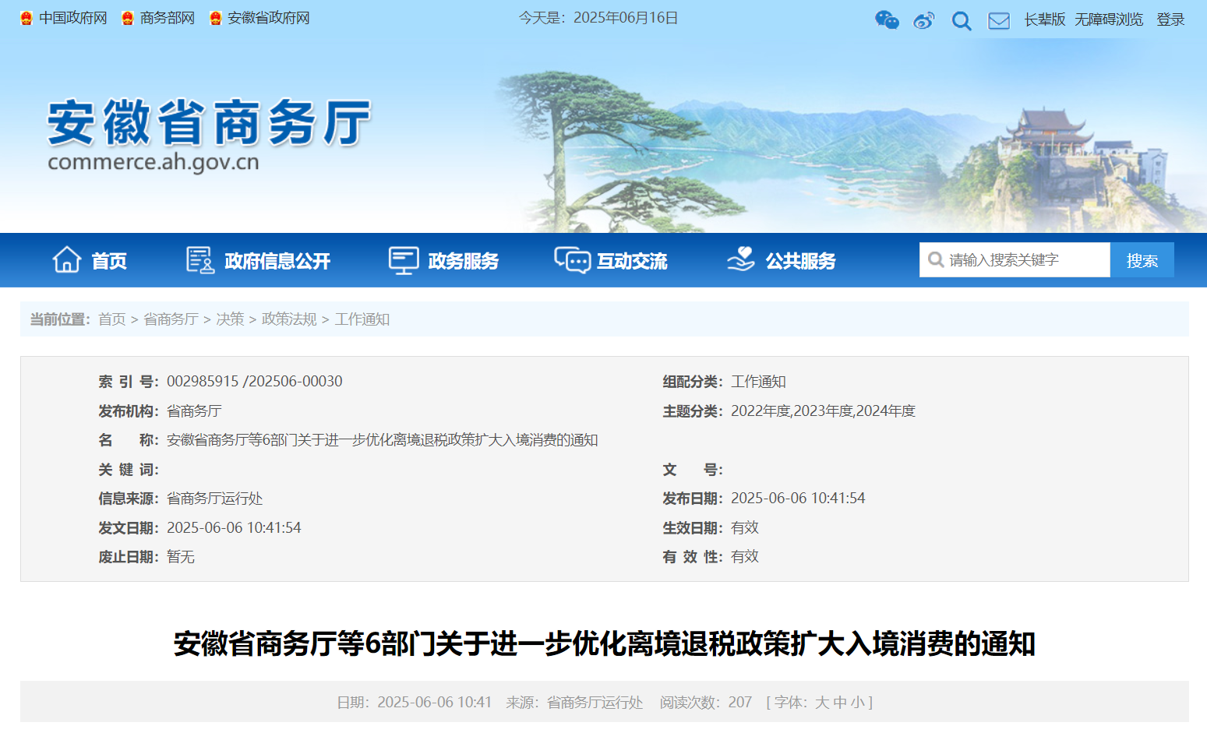This screenshot has width=1207, height=733.
Task: Open the 省商务厅 breadcrumb link
Action: pyautogui.click(x=171, y=319)
